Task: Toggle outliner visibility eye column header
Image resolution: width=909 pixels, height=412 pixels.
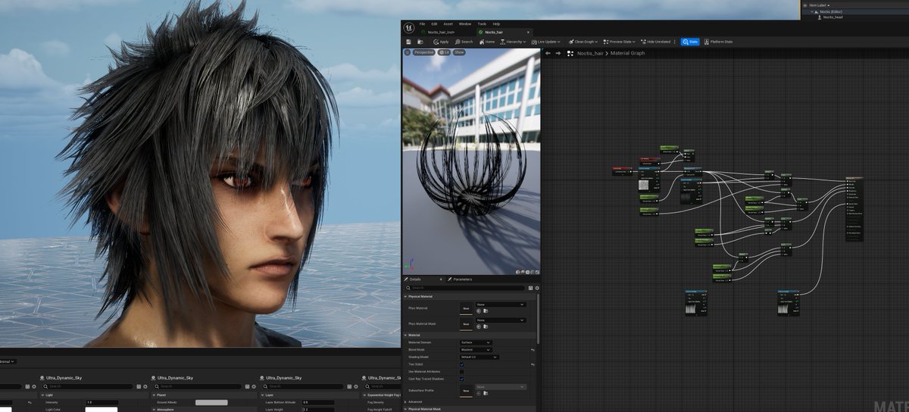Action: coord(804,5)
